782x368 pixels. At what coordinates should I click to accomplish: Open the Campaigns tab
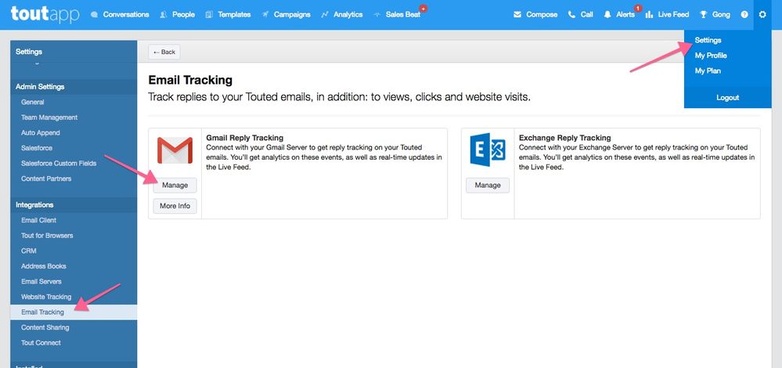286,14
